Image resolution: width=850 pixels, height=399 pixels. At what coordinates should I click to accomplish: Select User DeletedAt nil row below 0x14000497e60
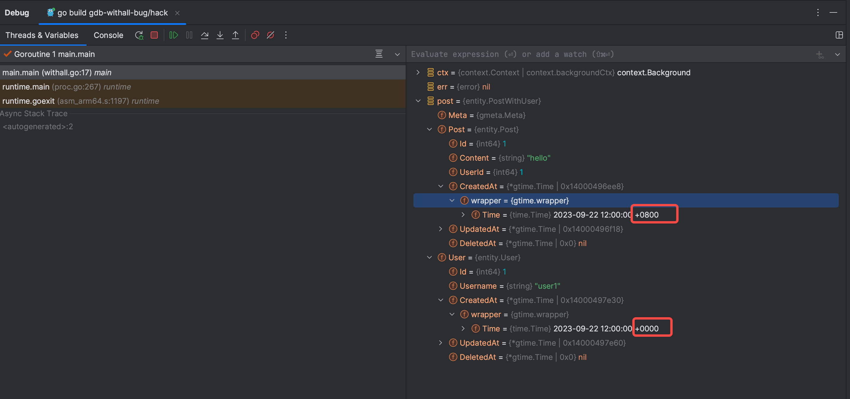click(x=626, y=357)
